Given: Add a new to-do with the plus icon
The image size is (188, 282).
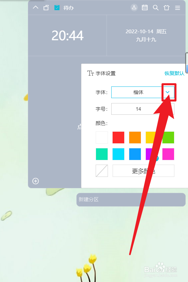Looking at the screenshot, I should click(36, 181).
